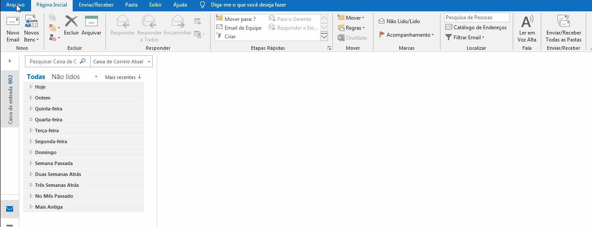This screenshot has height=227, width=592.
Task: Open the Regras dropdown
Action: (x=351, y=28)
